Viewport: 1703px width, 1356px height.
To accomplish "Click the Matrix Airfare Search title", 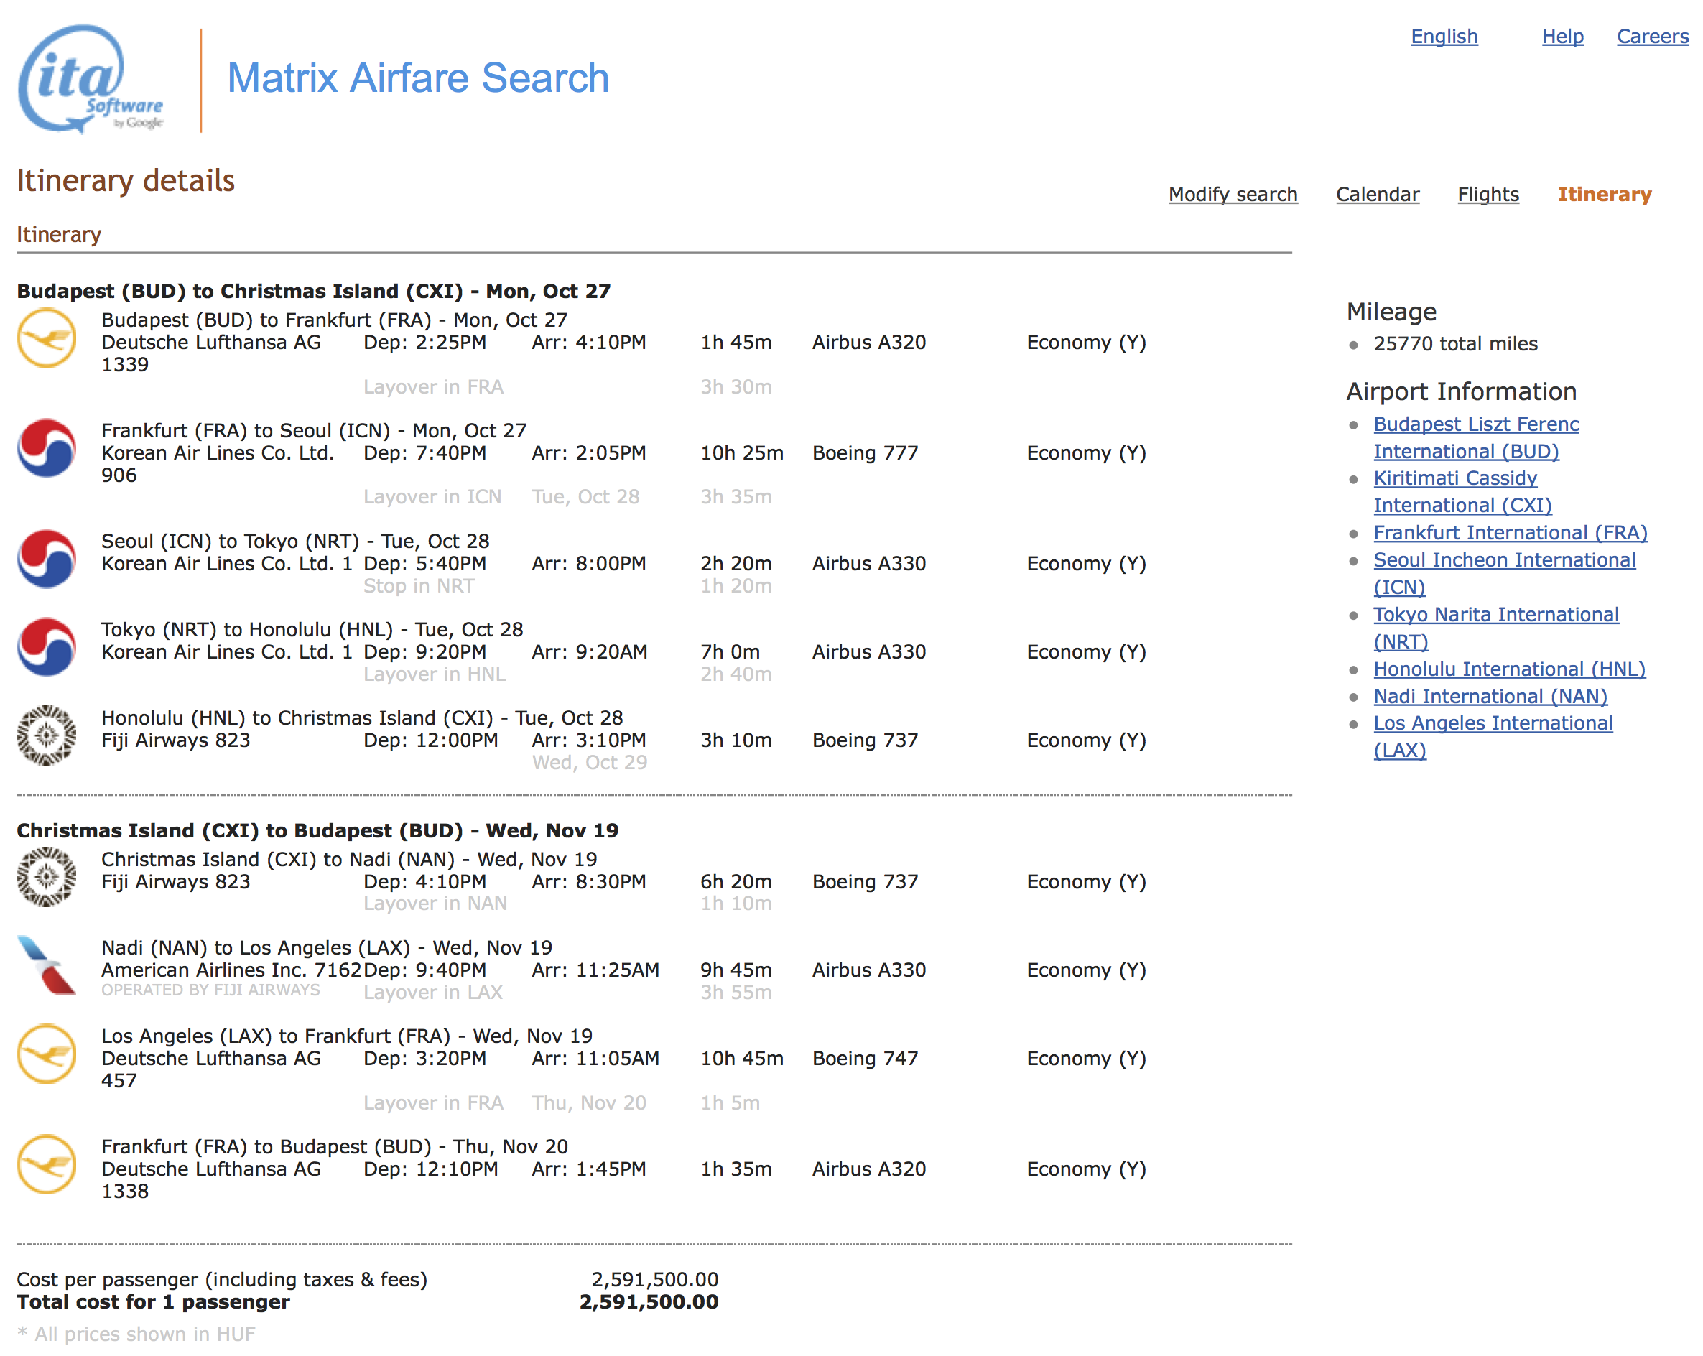I will 418,78.
